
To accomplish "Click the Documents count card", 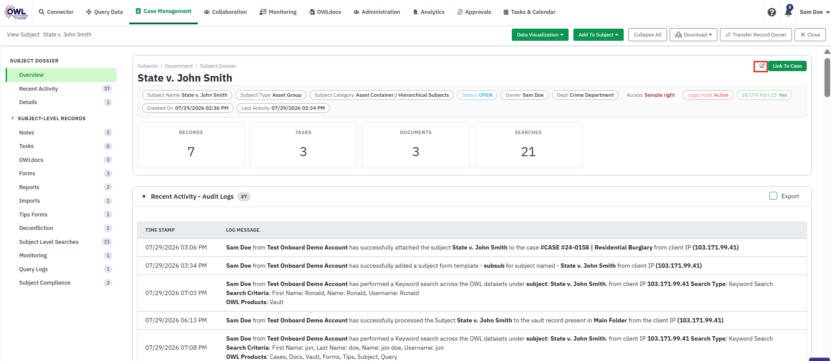I will click(416, 145).
